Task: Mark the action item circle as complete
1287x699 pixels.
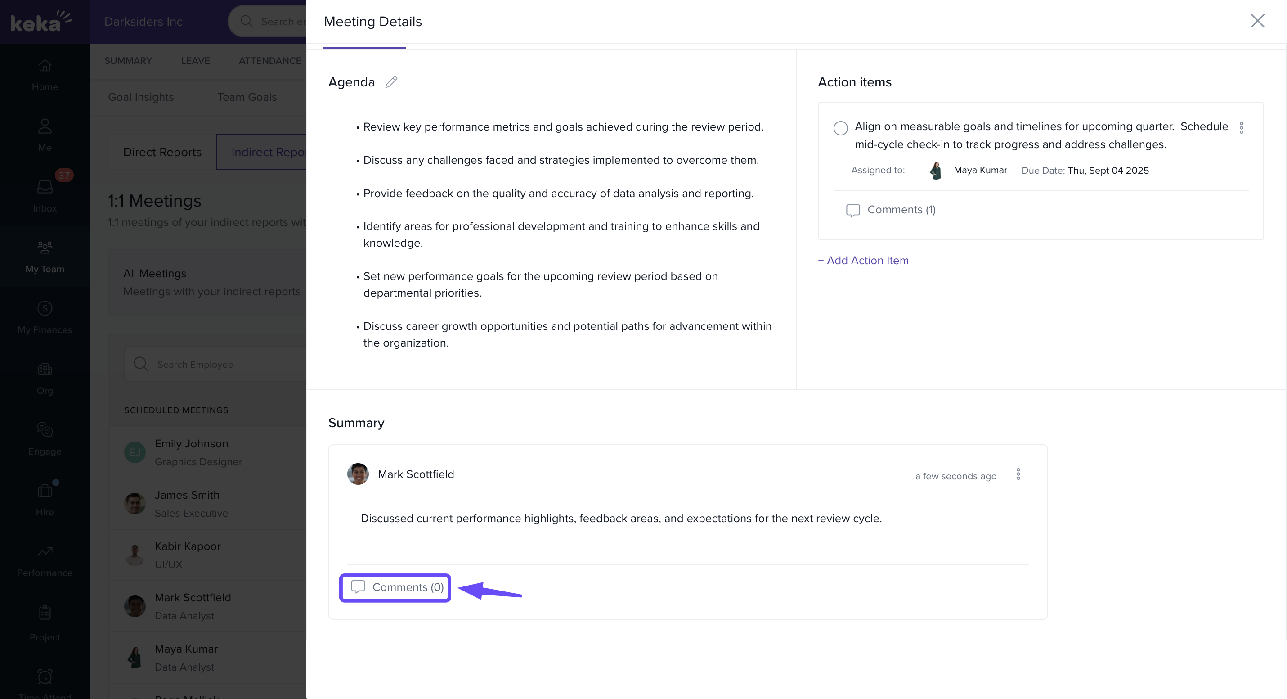Action: pos(840,128)
